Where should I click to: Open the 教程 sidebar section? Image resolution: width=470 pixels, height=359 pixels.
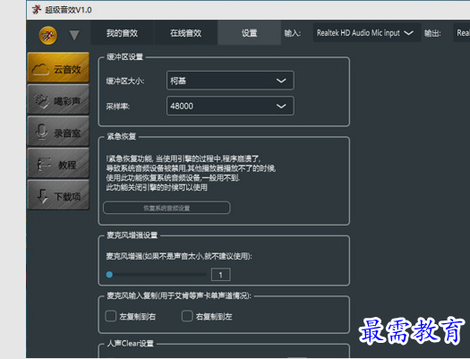tap(58, 164)
